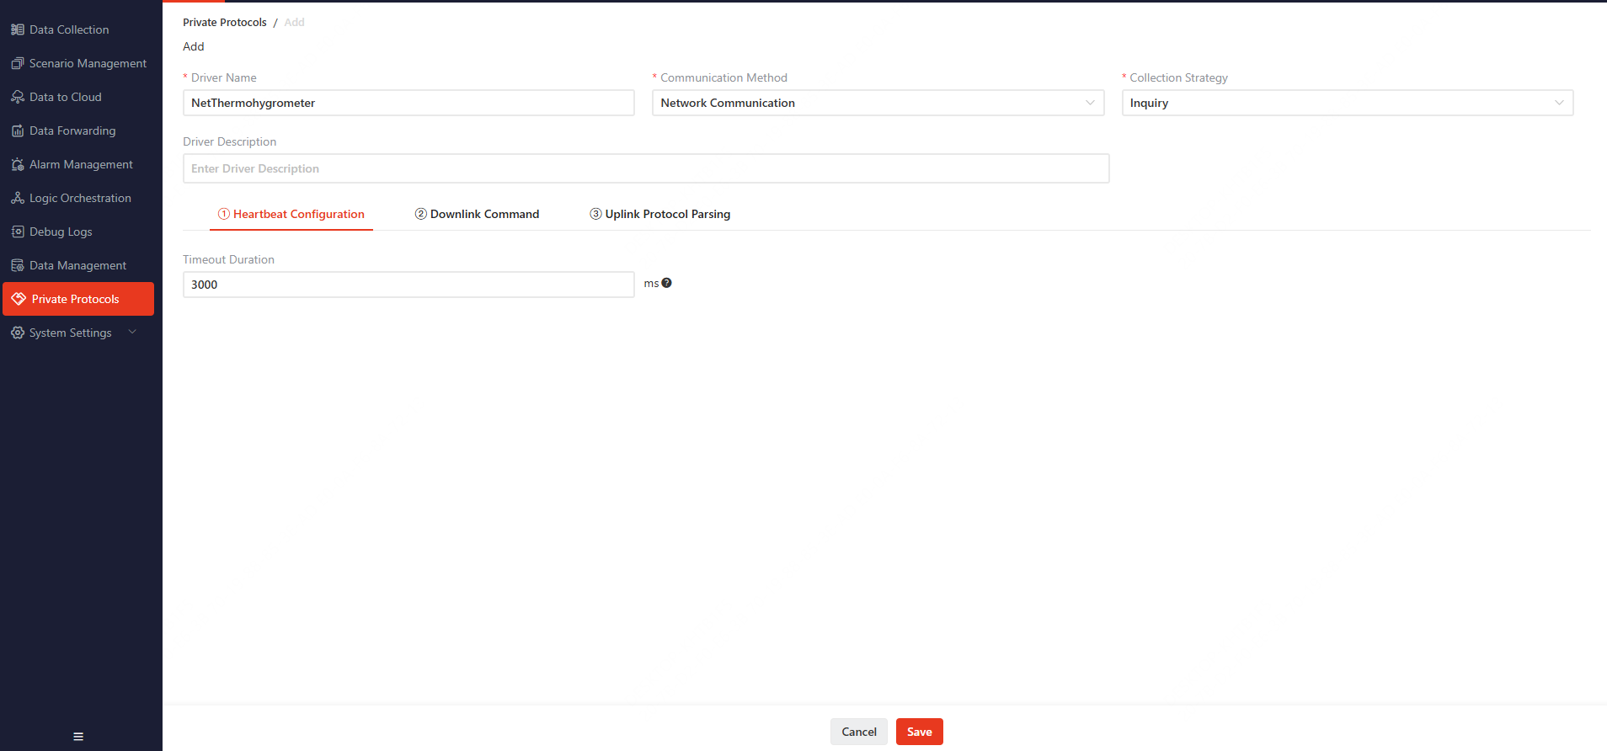This screenshot has height=751, width=1607.
Task: Collapse sidebar with the hamburger icon
Action: pos(78,737)
